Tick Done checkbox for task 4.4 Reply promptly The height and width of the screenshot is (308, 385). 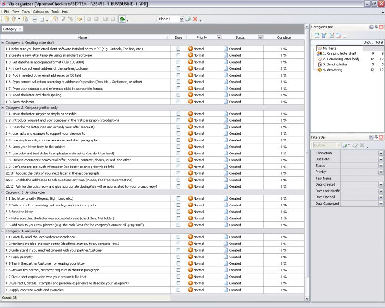click(x=179, y=257)
